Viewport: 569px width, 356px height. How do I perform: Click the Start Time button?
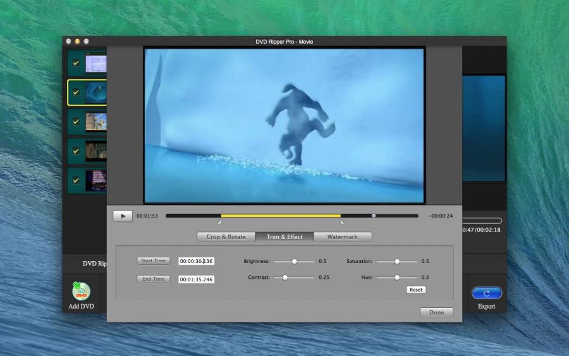point(154,261)
